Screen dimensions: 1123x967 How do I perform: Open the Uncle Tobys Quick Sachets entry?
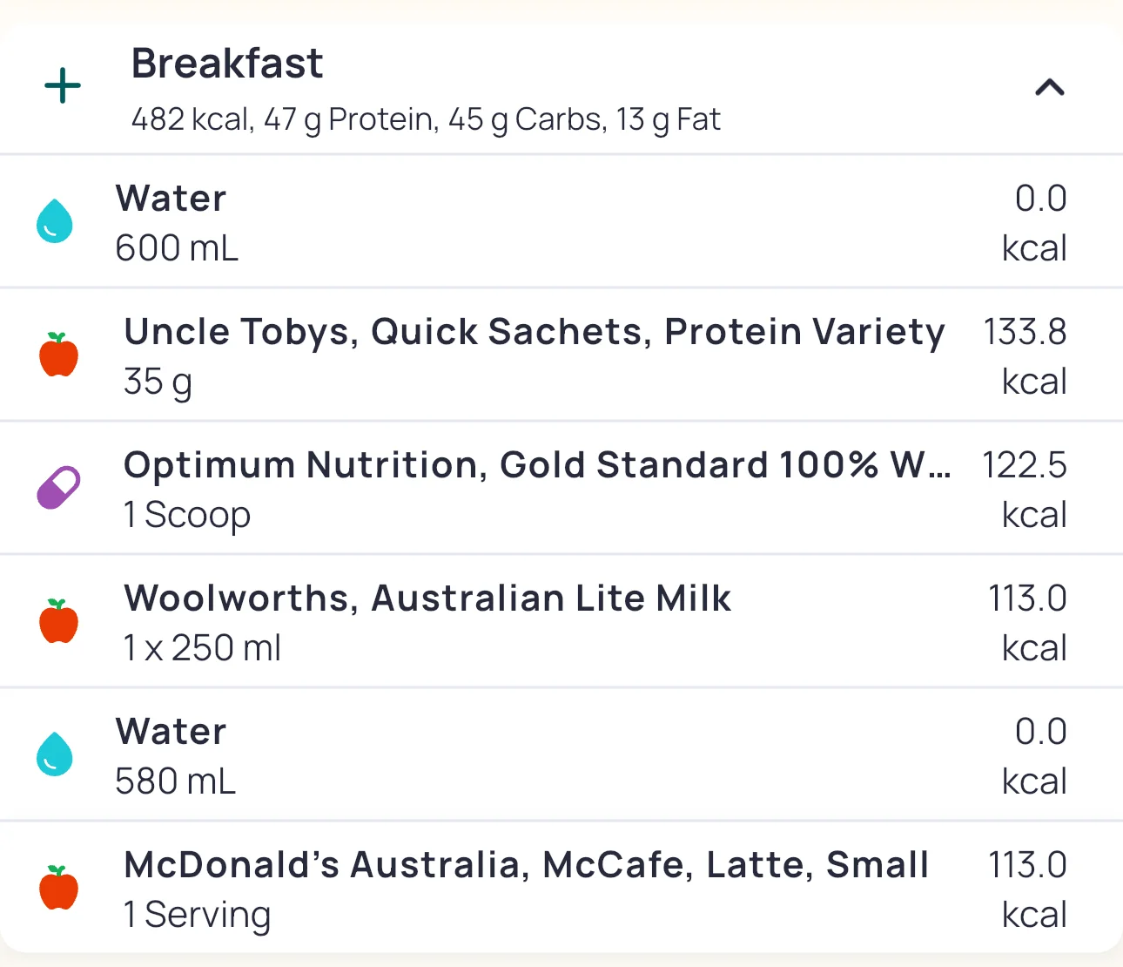(534, 332)
